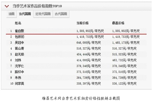Select artist 沈学仁 in the ranking
Viewport: 153px width, 101px height.
coord(19,66)
